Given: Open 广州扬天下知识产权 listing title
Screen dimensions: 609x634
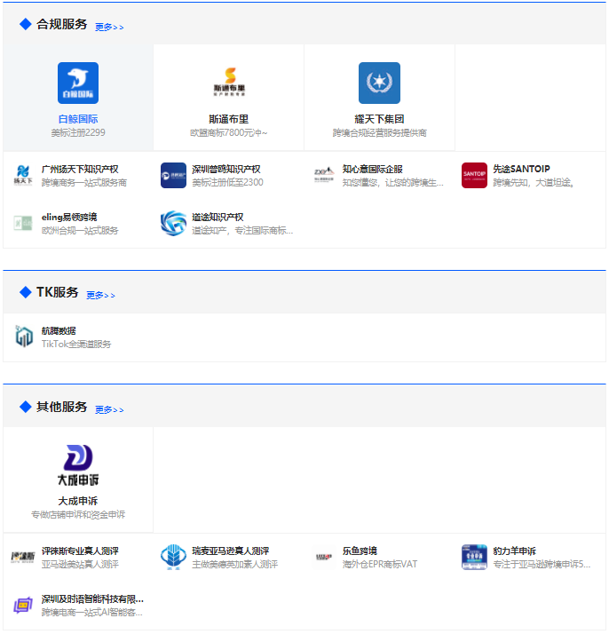Looking at the screenshot, I should tap(80, 169).
